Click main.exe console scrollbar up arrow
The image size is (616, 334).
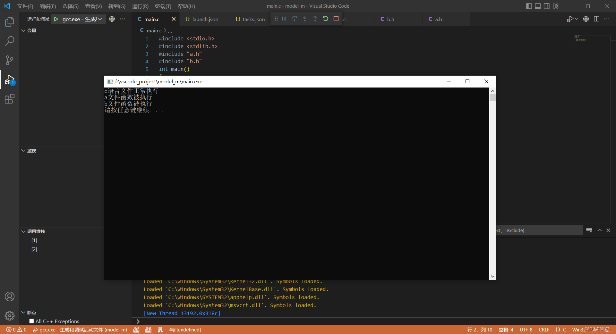tap(492, 91)
